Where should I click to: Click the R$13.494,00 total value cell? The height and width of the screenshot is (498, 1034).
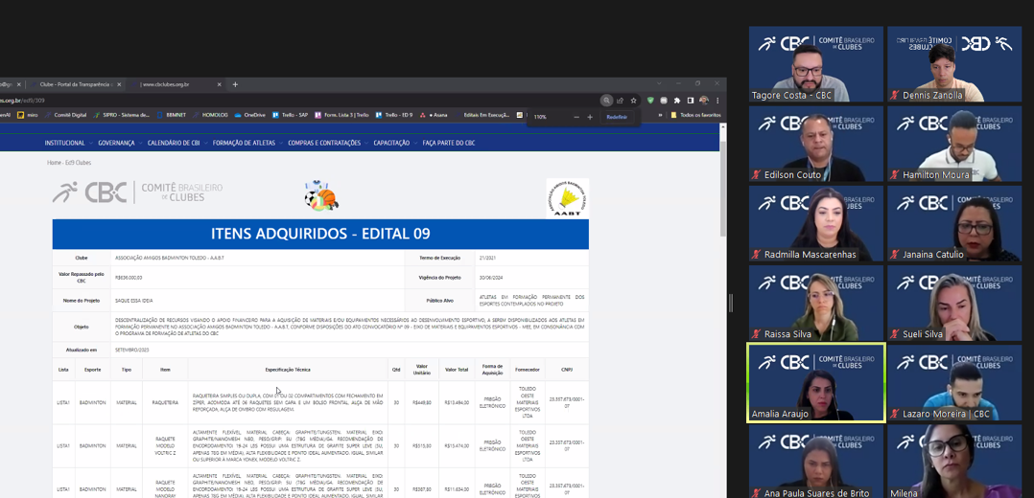pyautogui.click(x=457, y=402)
